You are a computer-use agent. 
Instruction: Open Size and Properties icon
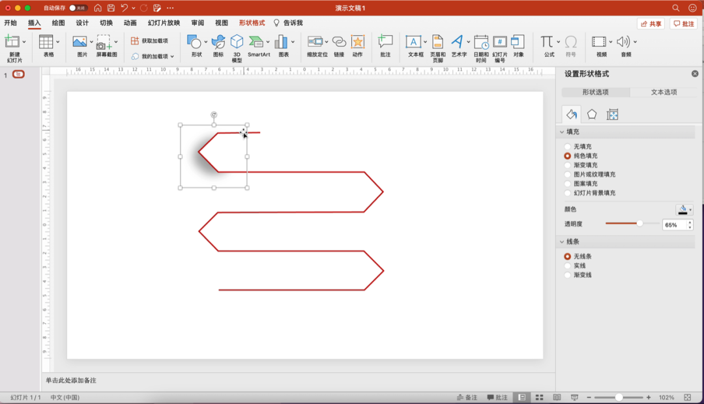612,115
